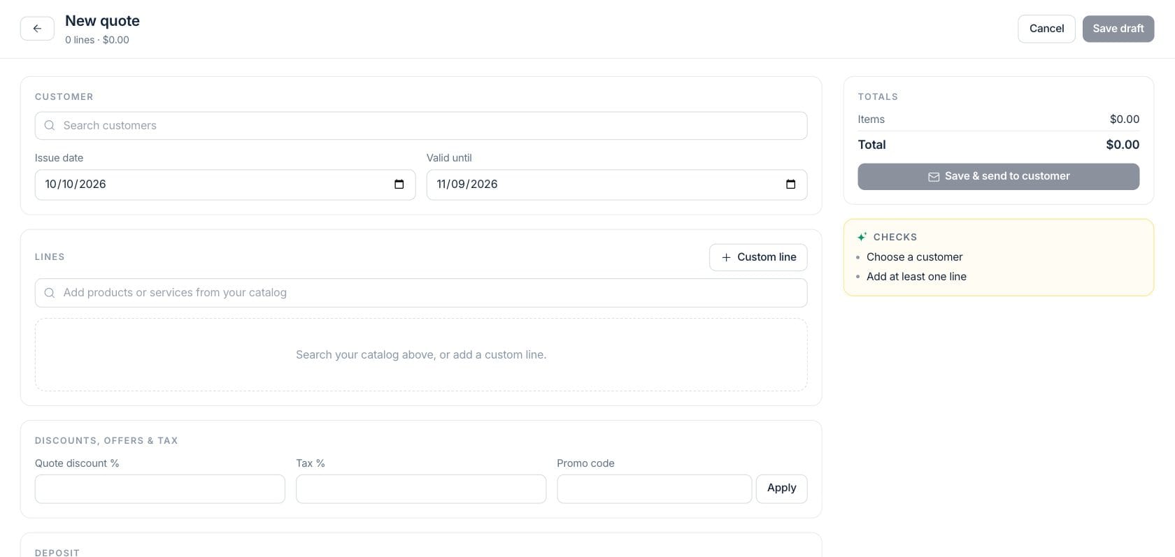Click the magnifier icon in customer search
This screenshot has height=557, width=1175.
(x=50, y=126)
